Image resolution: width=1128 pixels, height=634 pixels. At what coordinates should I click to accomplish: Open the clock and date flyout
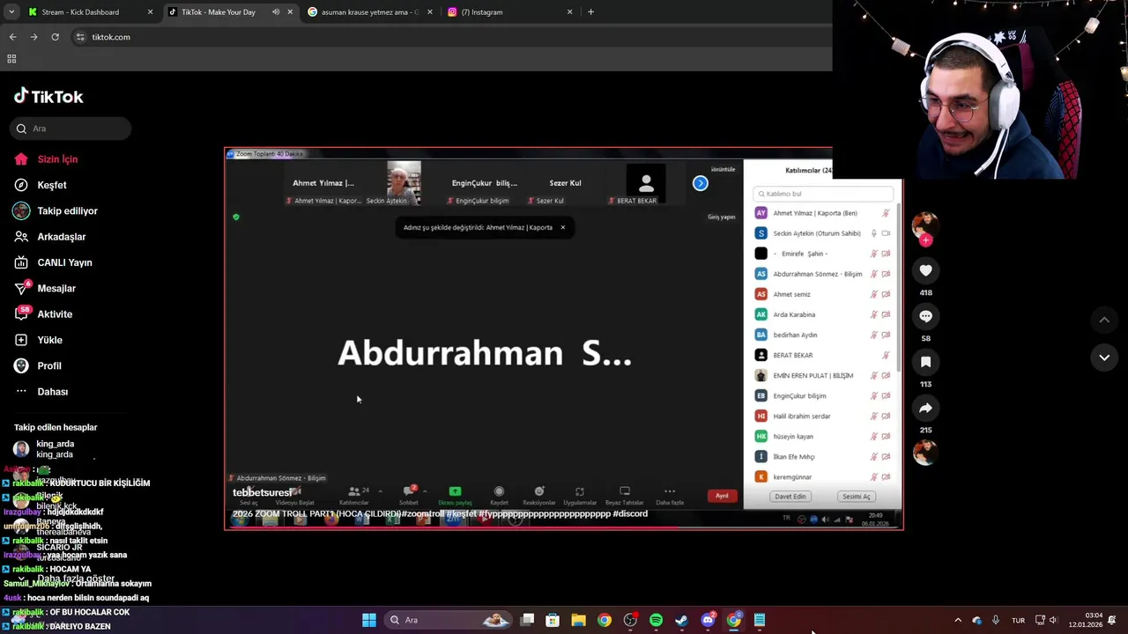[x=1086, y=620]
